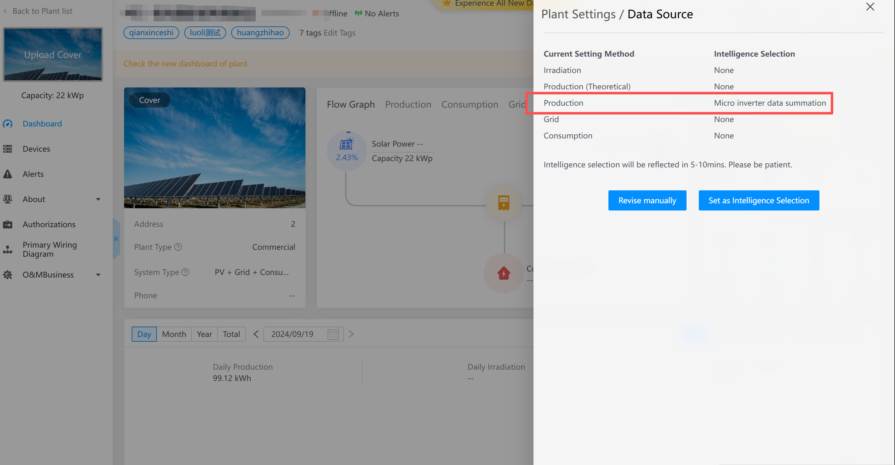Click the red house consumption icon

pyautogui.click(x=504, y=273)
